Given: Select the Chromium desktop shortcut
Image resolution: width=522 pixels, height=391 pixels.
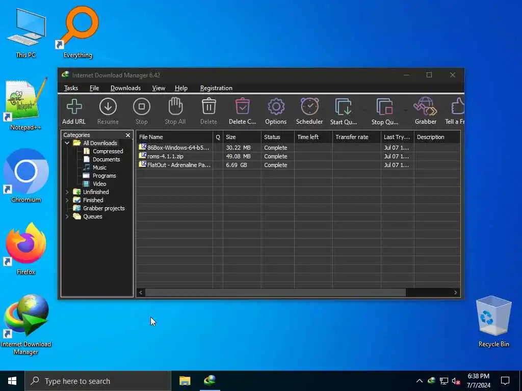Looking at the screenshot, I should [x=26, y=176].
